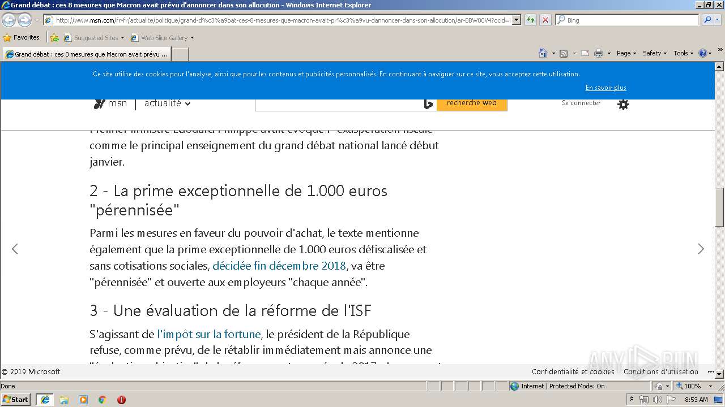The width and height of the screenshot is (725, 407).
Task: Click the Start button
Action: [x=15, y=400]
